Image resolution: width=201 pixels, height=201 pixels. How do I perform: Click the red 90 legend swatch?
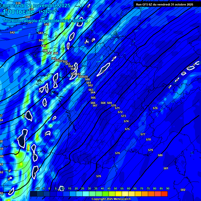pos(164,194)
